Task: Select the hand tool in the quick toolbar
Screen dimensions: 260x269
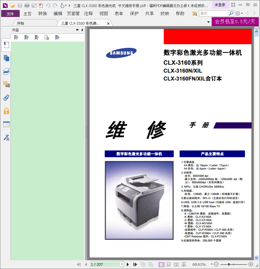Action: point(62,6)
